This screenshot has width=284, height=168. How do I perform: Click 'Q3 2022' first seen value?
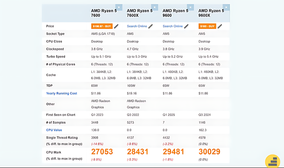click(133, 115)
